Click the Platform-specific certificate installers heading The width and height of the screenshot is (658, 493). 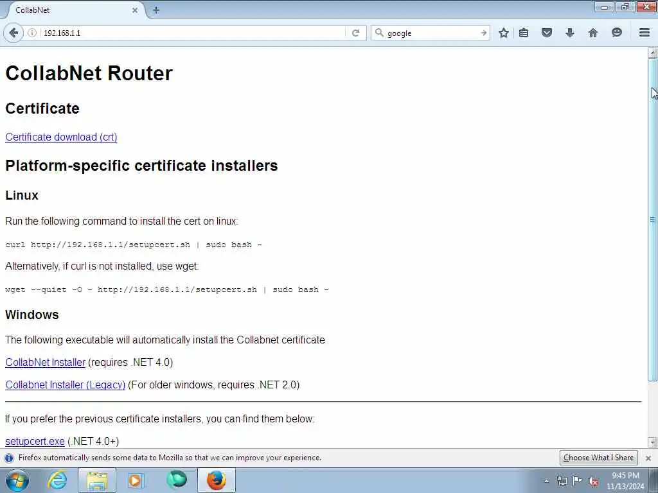click(141, 166)
